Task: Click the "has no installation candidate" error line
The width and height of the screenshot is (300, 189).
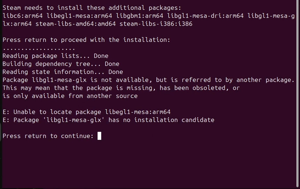Action: tap(108, 120)
